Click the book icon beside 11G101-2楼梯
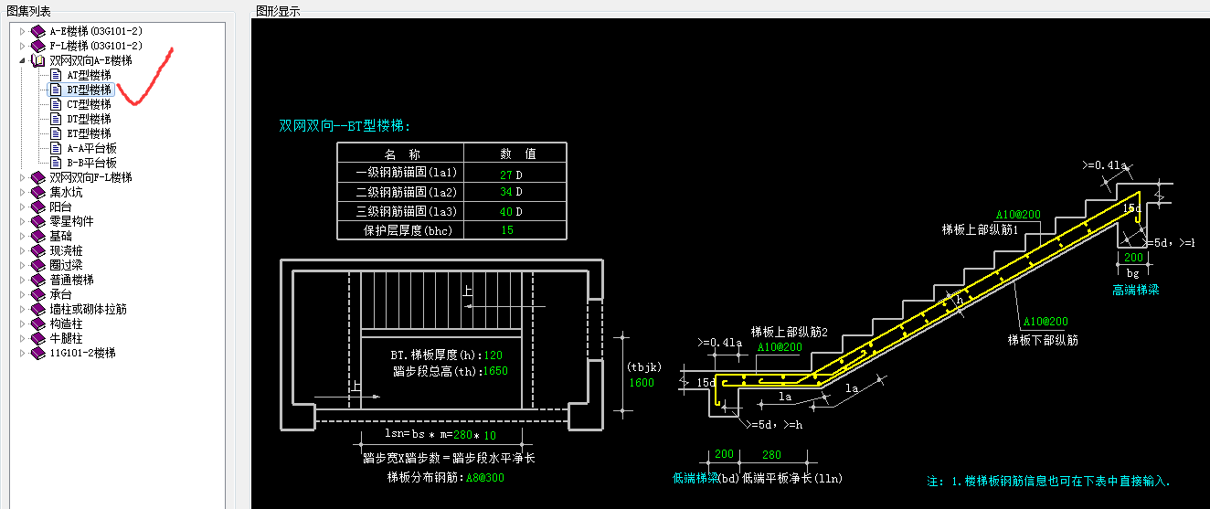The image size is (1210, 509). [x=38, y=353]
